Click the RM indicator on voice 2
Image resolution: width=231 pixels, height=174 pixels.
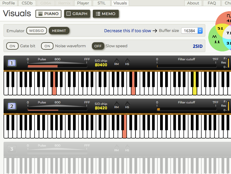pyautogui.click(x=116, y=105)
